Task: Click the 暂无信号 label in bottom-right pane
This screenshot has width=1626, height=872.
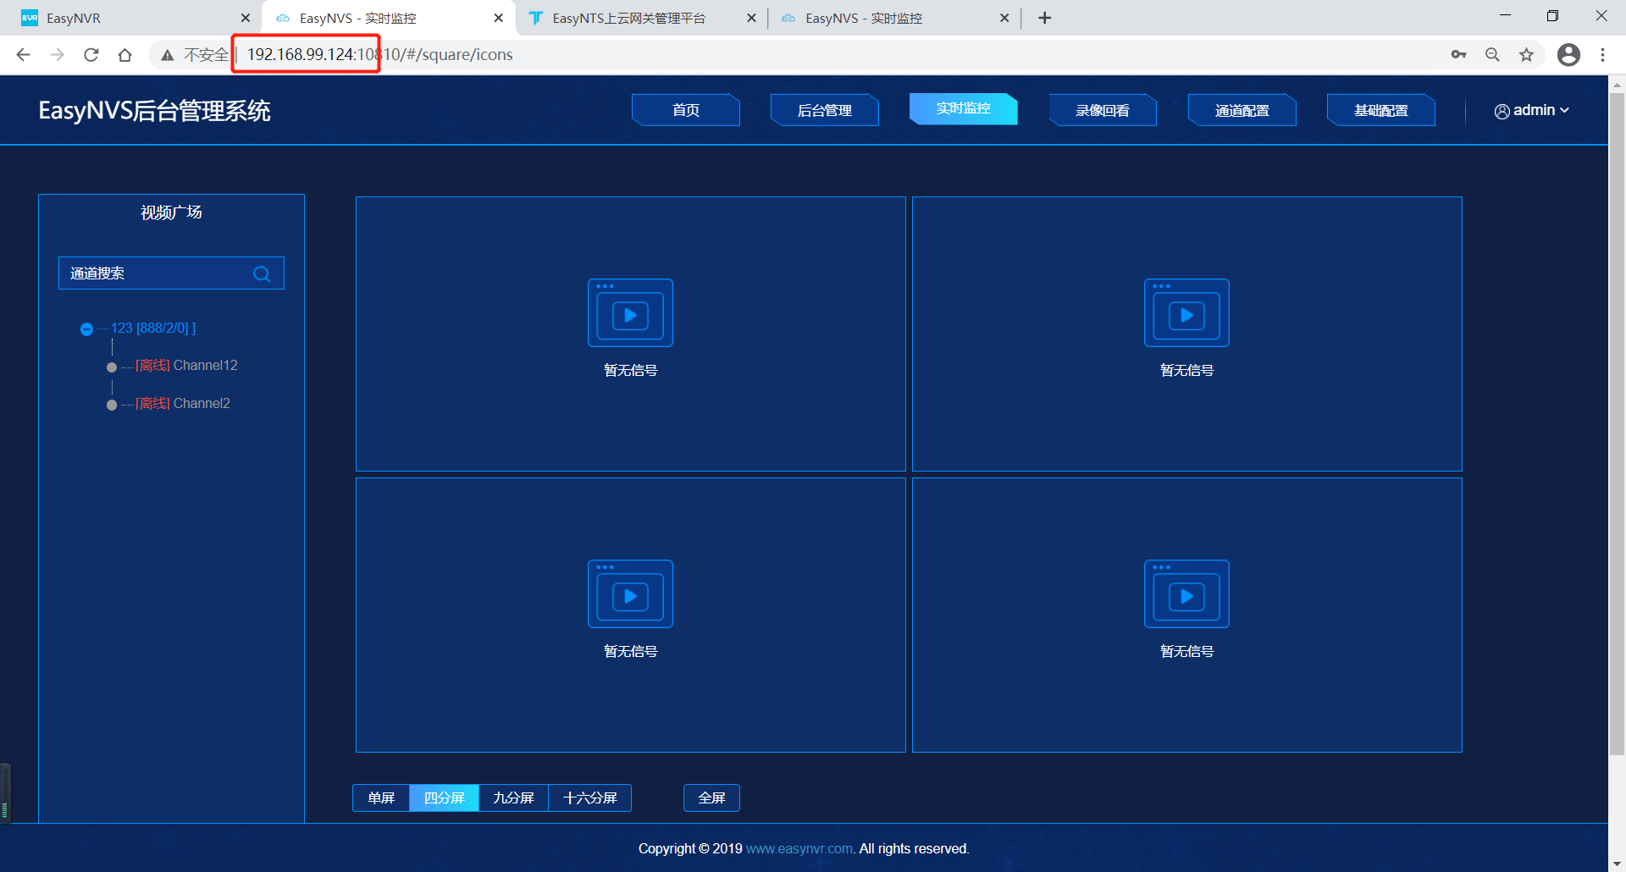Action: pos(1186,651)
